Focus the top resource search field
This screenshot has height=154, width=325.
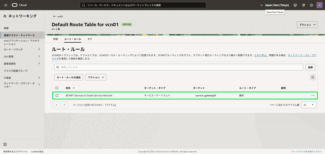point(143,5)
